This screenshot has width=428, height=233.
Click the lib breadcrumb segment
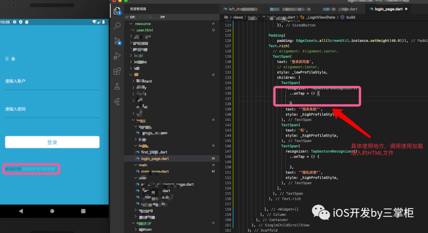226,17
